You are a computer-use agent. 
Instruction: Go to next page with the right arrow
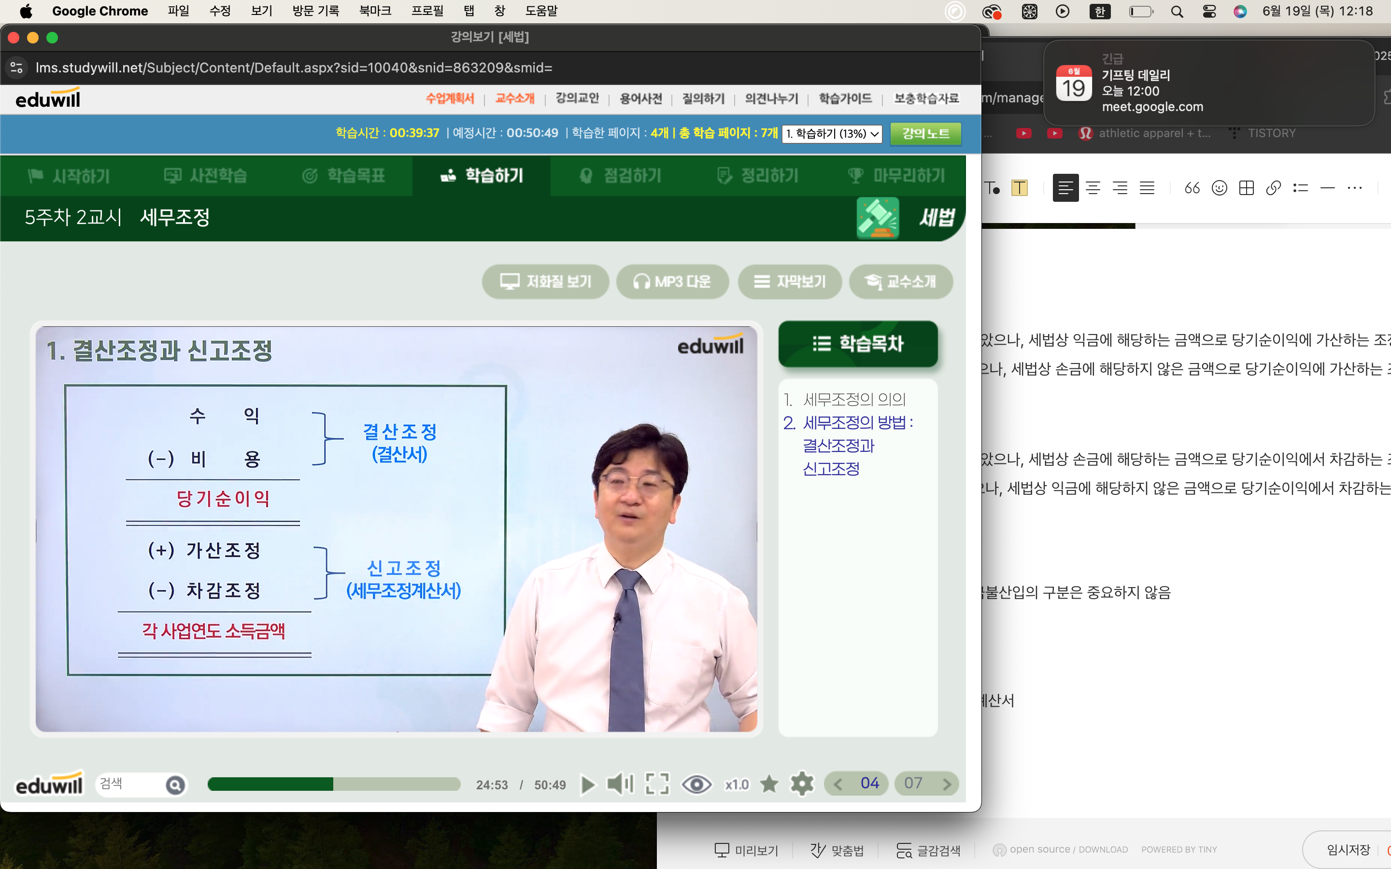[947, 784]
